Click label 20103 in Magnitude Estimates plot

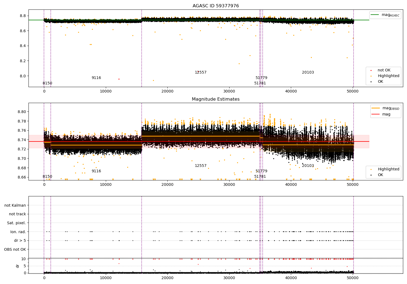tap(308, 166)
